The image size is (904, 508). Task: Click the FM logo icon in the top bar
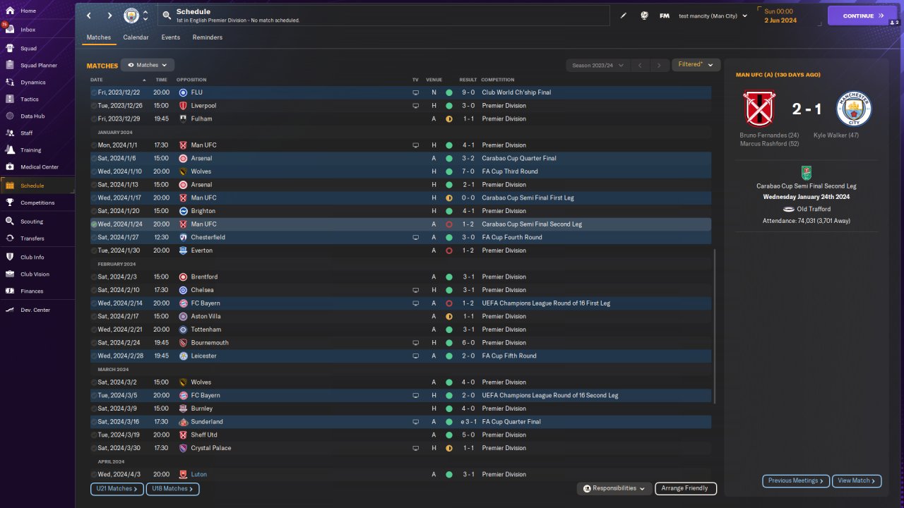pos(665,16)
